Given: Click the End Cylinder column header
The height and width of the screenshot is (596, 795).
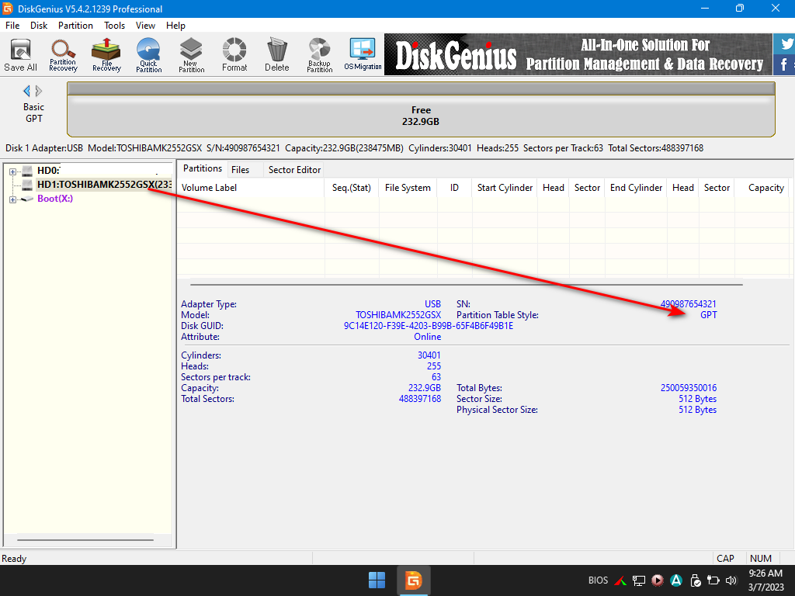Looking at the screenshot, I should point(636,188).
